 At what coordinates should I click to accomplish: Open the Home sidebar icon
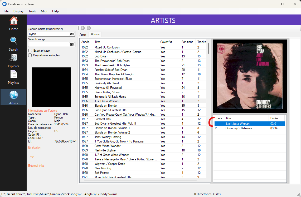[x=13, y=21]
